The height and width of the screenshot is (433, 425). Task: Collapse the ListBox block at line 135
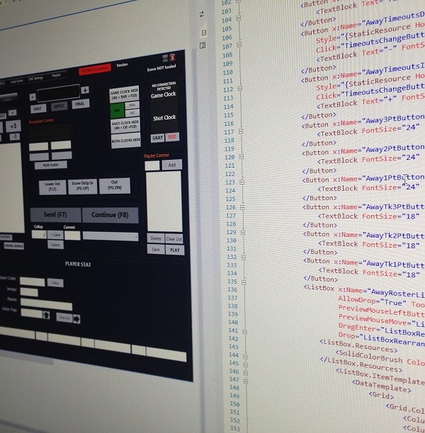244,282
